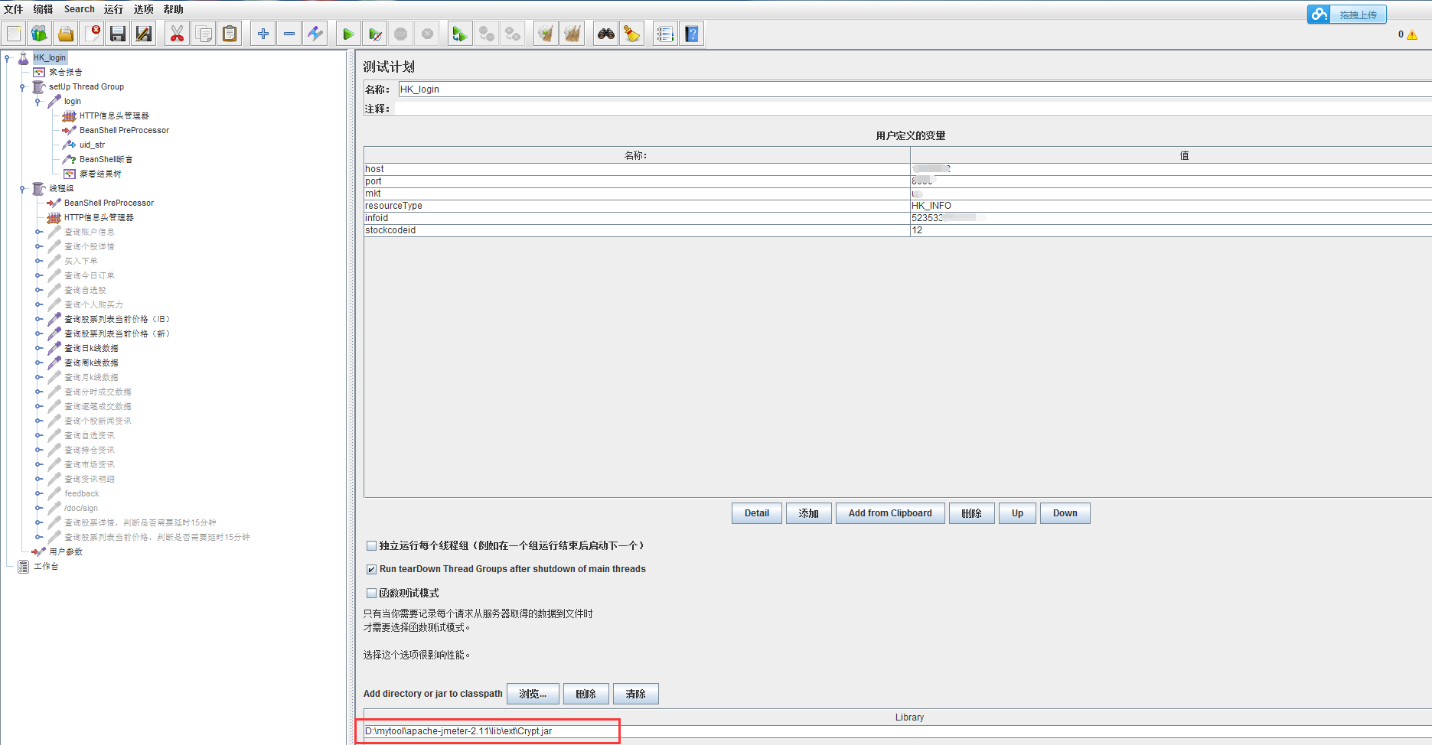Click Add from Clipboard button
The height and width of the screenshot is (745, 1432).
pyautogui.click(x=890, y=513)
